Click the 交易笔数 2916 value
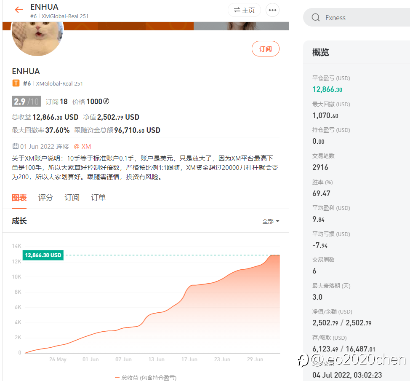Viewport: 410px width, 381px height. pos(320,167)
